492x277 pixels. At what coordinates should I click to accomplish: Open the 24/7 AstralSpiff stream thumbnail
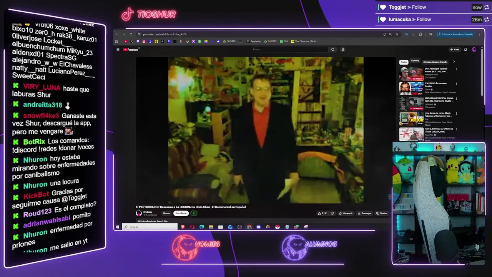click(x=411, y=74)
